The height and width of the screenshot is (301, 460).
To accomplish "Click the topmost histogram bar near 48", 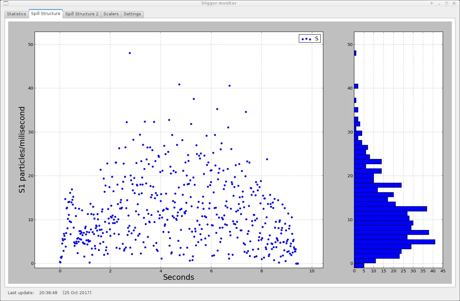I will tap(355, 53).
